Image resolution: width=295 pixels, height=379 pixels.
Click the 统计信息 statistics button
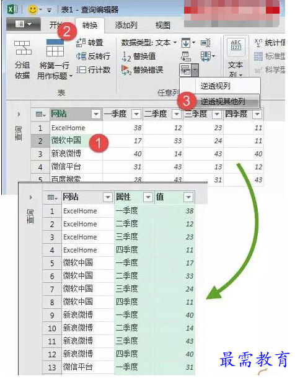[270, 43]
